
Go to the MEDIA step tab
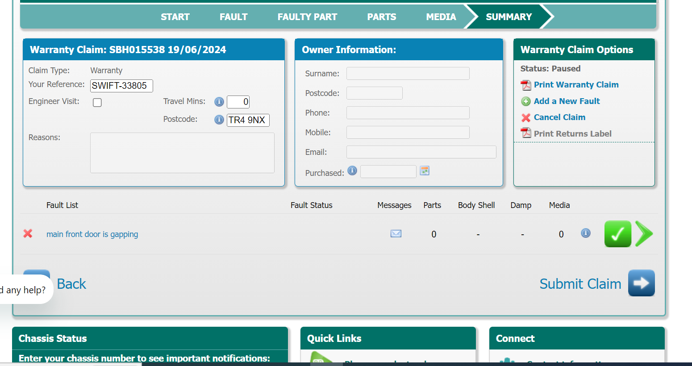[441, 17]
